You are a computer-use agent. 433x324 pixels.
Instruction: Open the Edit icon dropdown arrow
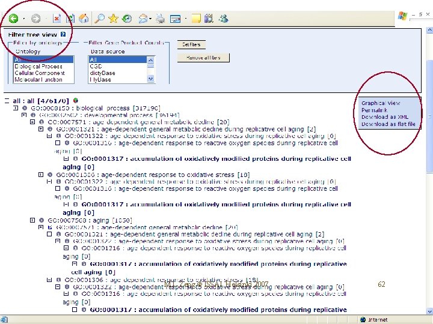186,19
